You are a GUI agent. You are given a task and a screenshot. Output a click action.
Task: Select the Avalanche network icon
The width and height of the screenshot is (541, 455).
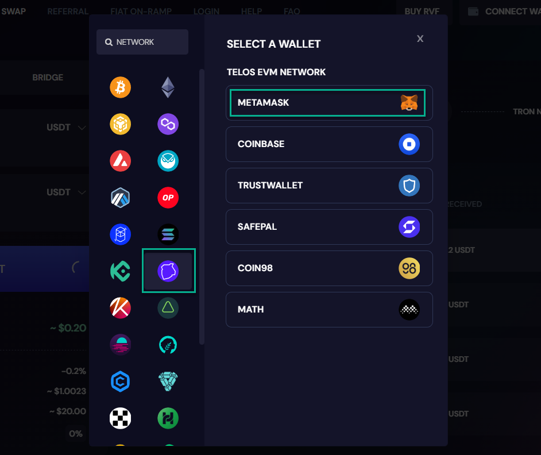coord(120,161)
